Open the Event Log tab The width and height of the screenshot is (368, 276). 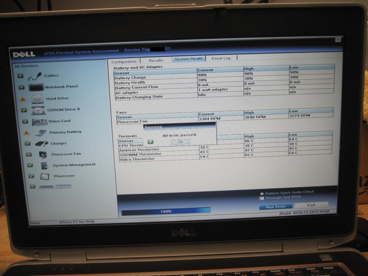(x=221, y=58)
